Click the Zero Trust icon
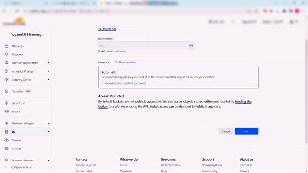The height and width of the screenshot is (173, 308). tap(6, 103)
